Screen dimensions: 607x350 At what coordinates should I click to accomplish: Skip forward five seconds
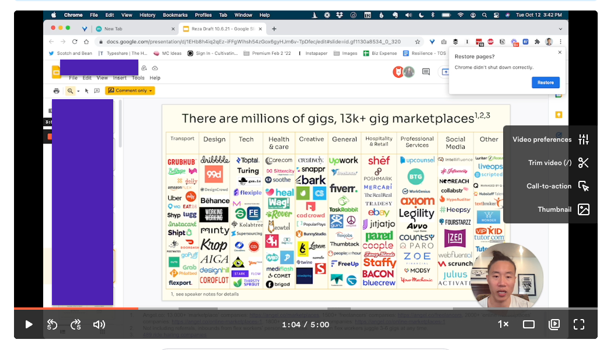coord(76,324)
